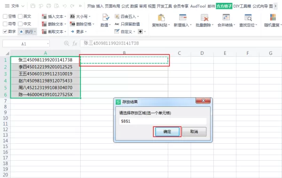The height and width of the screenshot is (178, 282).
Task: Open 截取文本 dropdown
Action: click(x=54, y=32)
